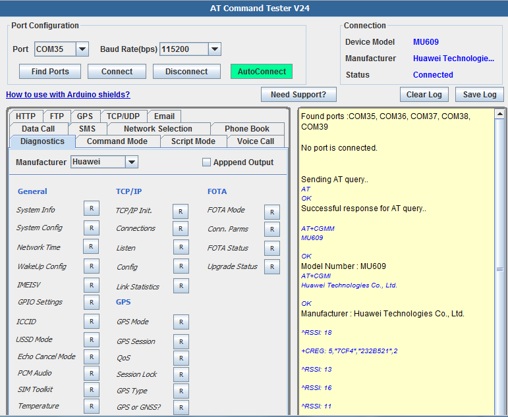Click the Need Support? button
508x417 pixels.
point(298,95)
